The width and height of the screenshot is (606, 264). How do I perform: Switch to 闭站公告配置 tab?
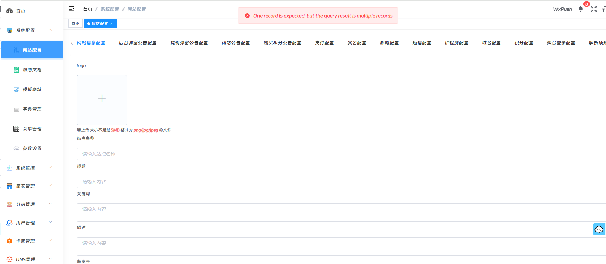pyautogui.click(x=236, y=43)
